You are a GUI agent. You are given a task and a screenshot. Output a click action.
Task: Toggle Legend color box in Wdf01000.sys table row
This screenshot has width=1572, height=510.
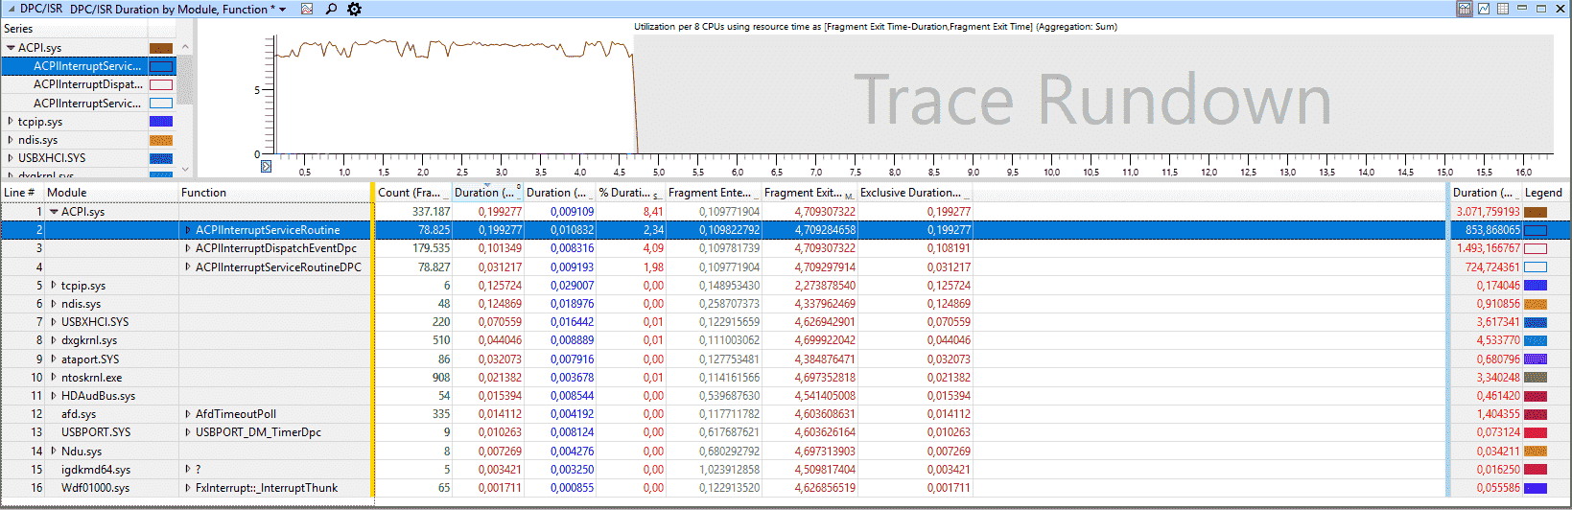tap(1536, 488)
